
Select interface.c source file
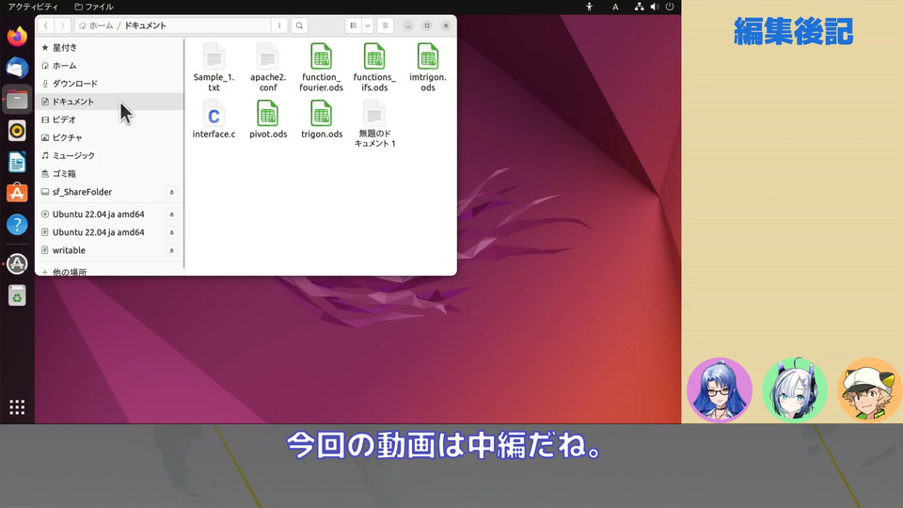pos(214,119)
